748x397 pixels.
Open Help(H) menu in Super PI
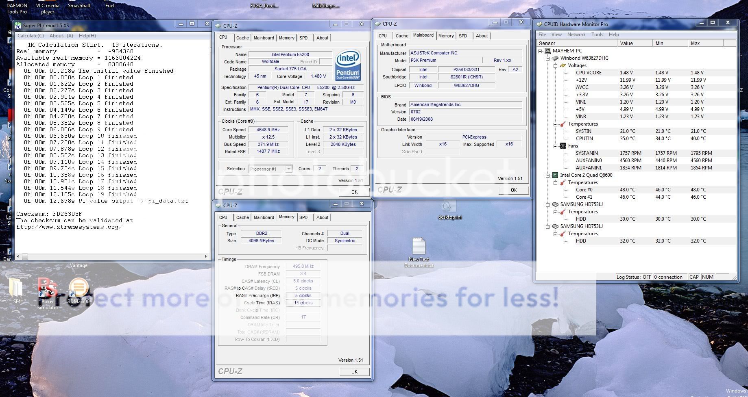[87, 36]
